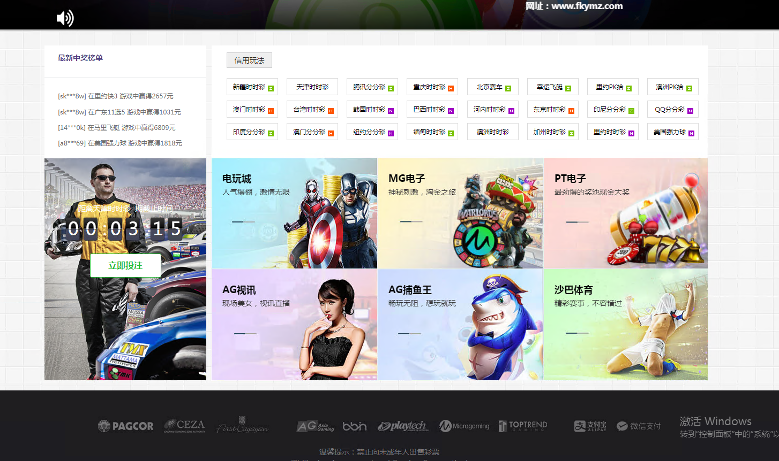Open the 电玩城 game banner
779x461 pixels.
coord(294,213)
